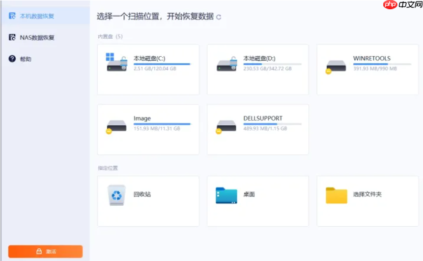Select the WINRETOOLS partition drive icon

click(336, 67)
